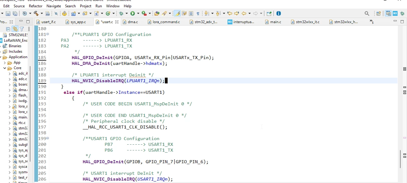Viewport: 407px width, 183px height.
Task: Open the Run dropdown arrow
Action: (x=138, y=13)
